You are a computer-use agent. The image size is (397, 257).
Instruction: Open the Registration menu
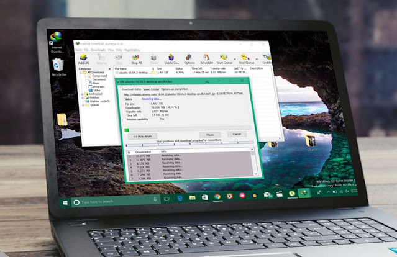(x=132, y=50)
